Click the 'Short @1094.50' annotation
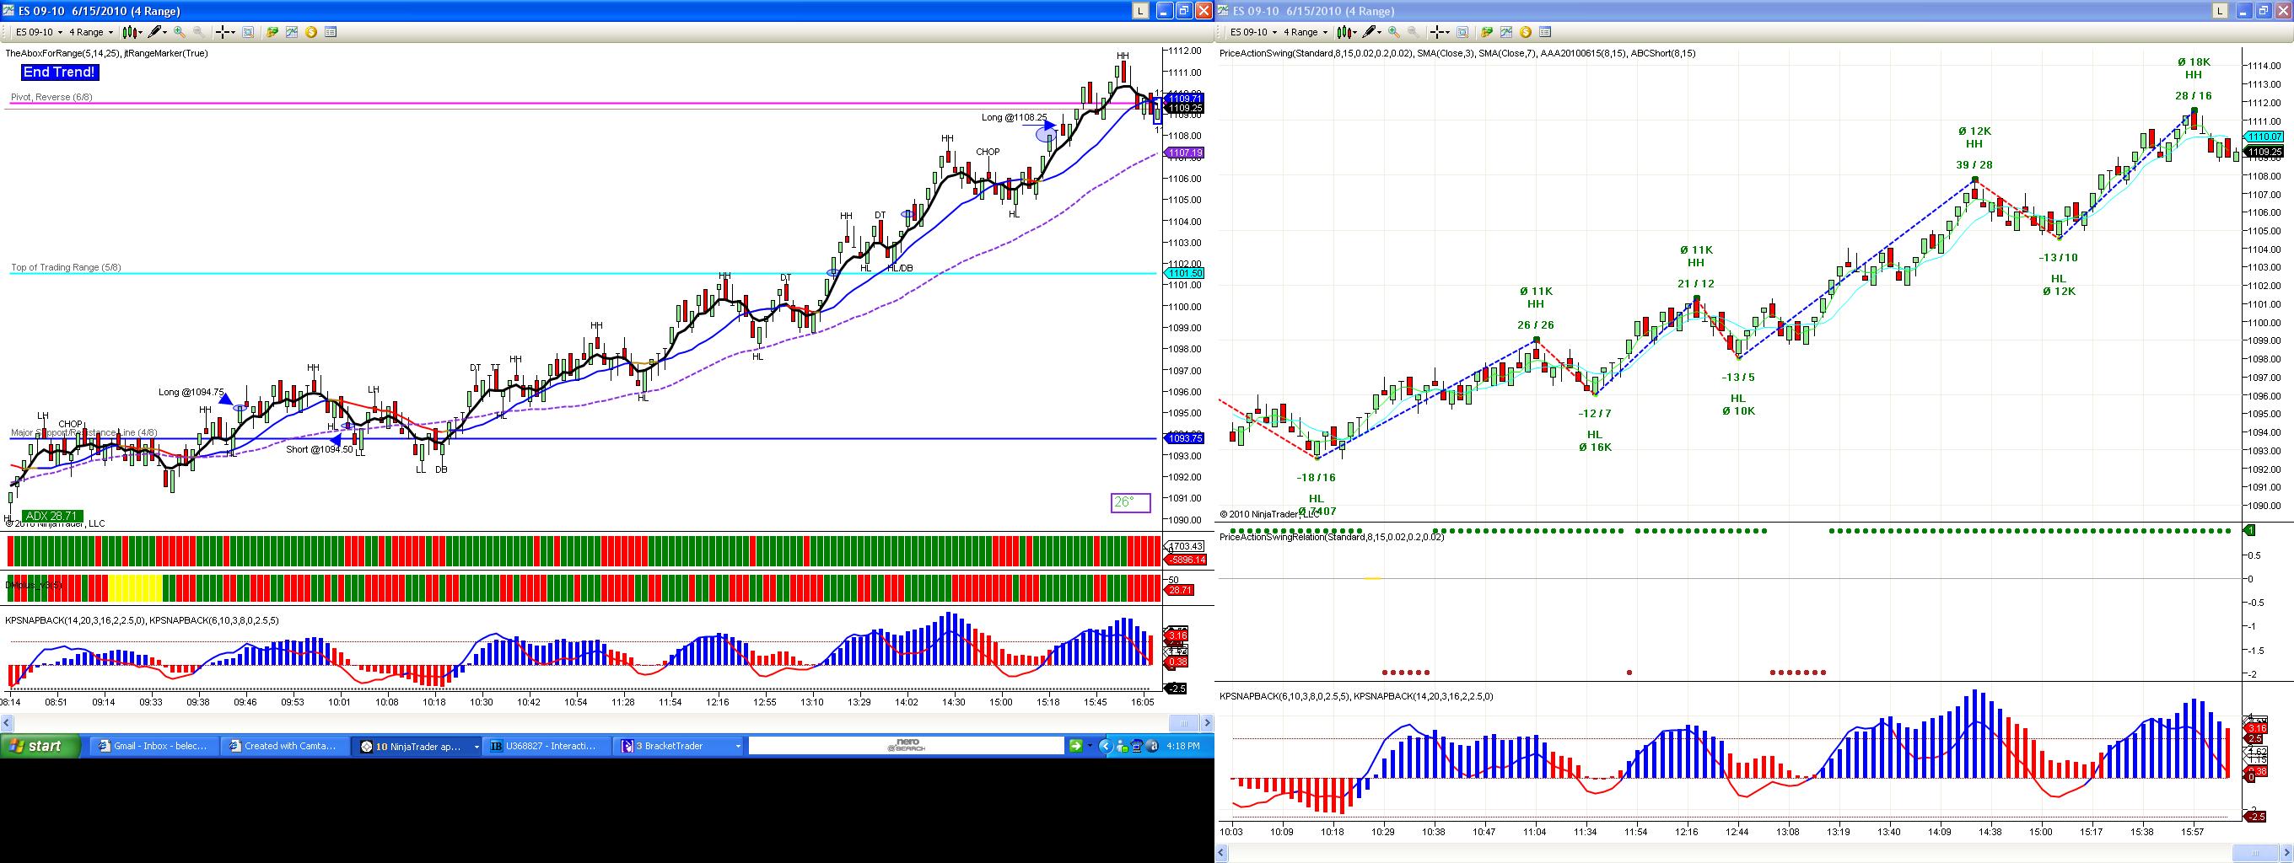Viewport: 2294px width, 863px height. (x=320, y=449)
